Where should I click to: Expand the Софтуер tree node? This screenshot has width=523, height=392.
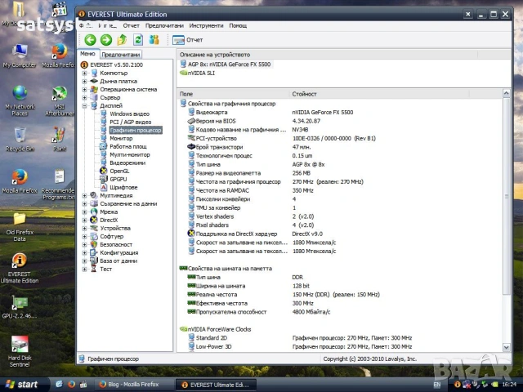tap(84, 236)
